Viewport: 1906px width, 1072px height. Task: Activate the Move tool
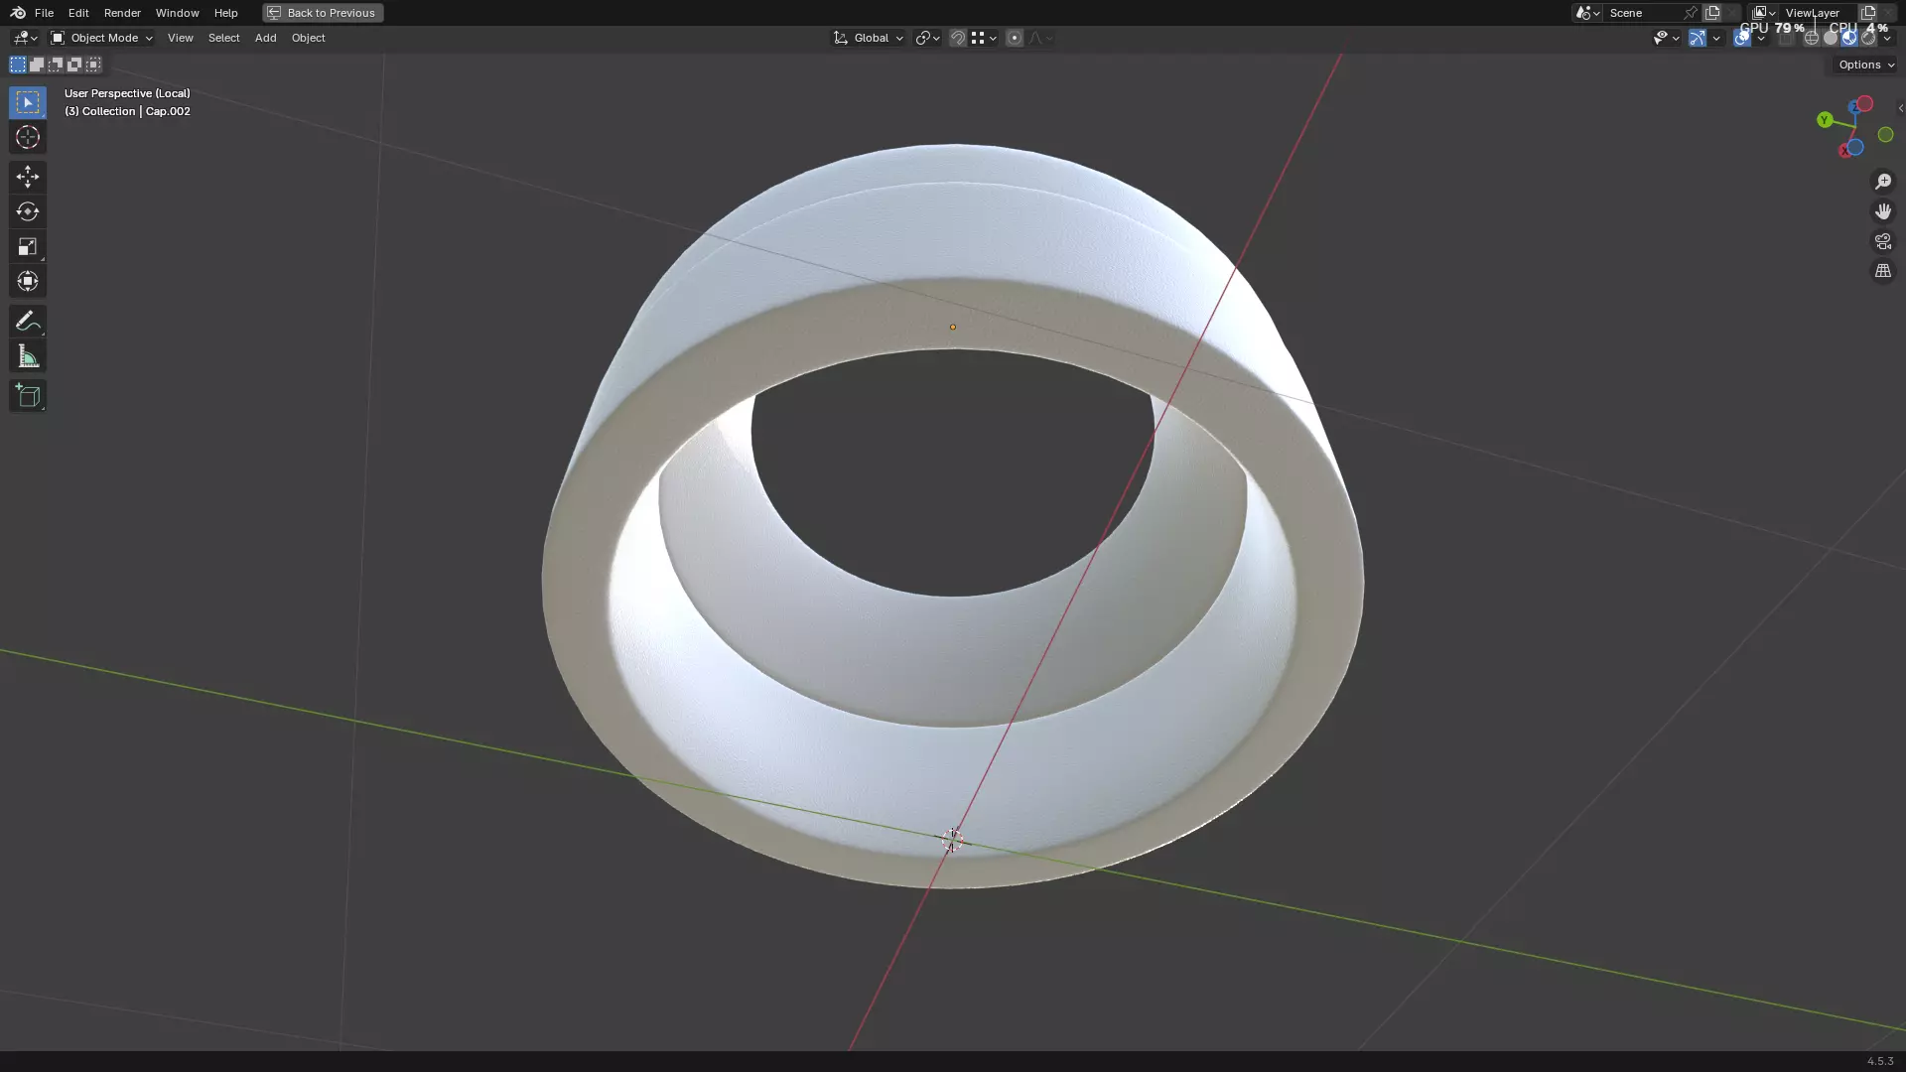tap(27, 177)
